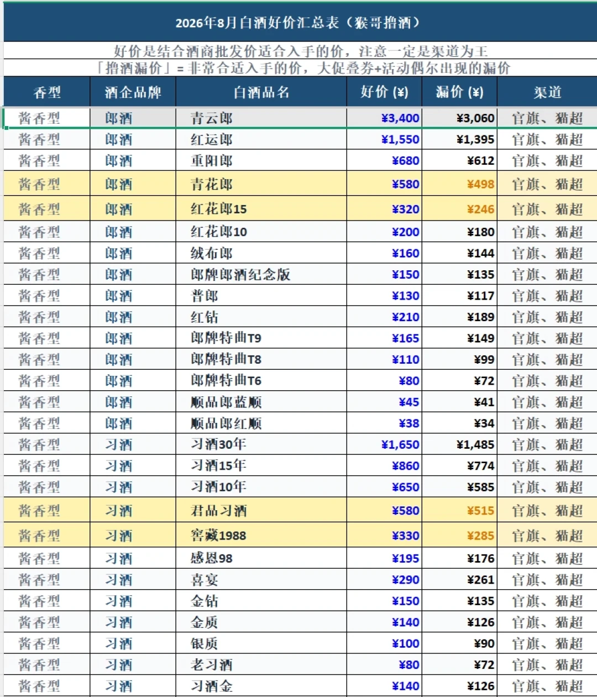Click the orange '¥515' price cell

tap(459, 510)
